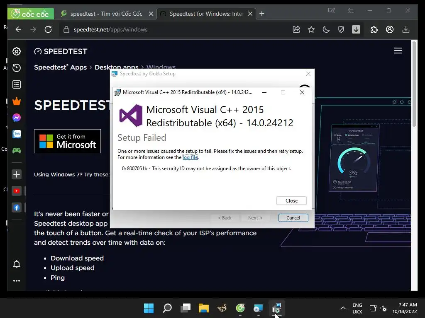Click the address bar URL
This screenshot has height=318, width=425.
pyautogui.click(x=110, y=29)
